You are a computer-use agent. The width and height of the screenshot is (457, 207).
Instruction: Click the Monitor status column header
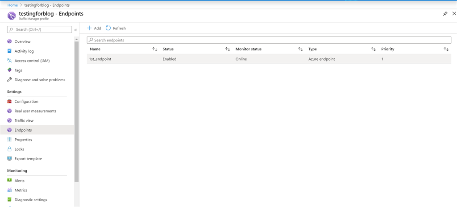248,49
